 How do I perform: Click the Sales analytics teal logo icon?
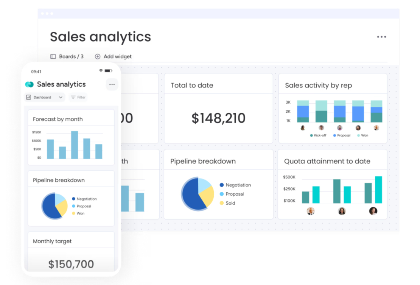click(29, 84)
